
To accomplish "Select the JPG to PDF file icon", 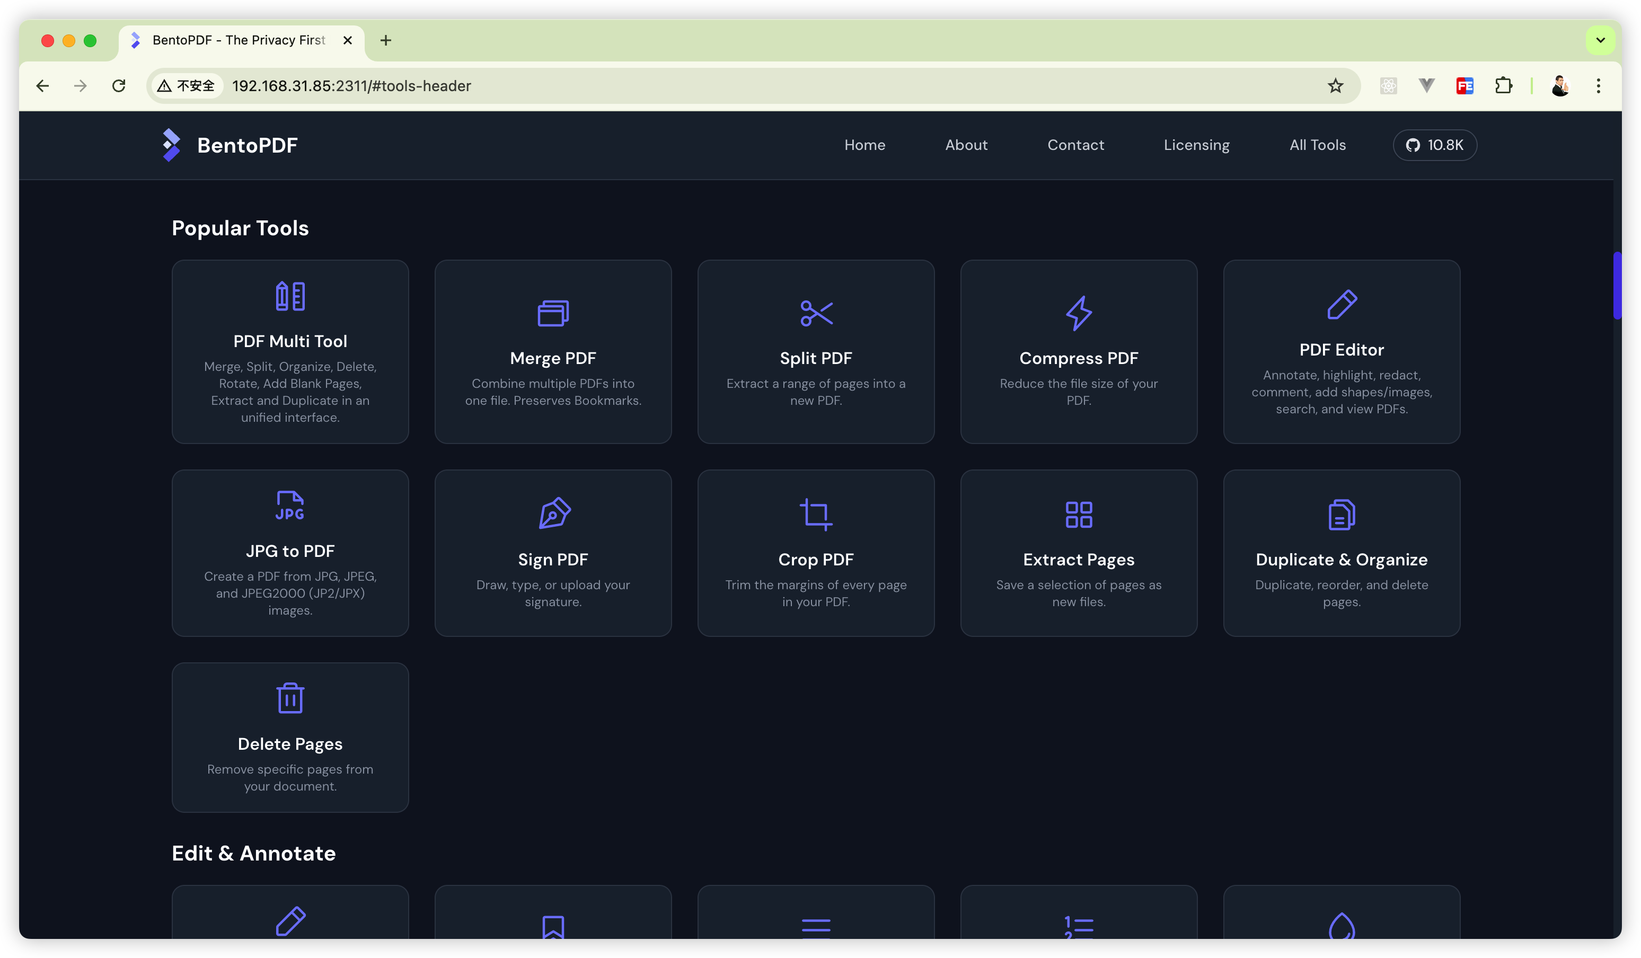I will (290, 505).
